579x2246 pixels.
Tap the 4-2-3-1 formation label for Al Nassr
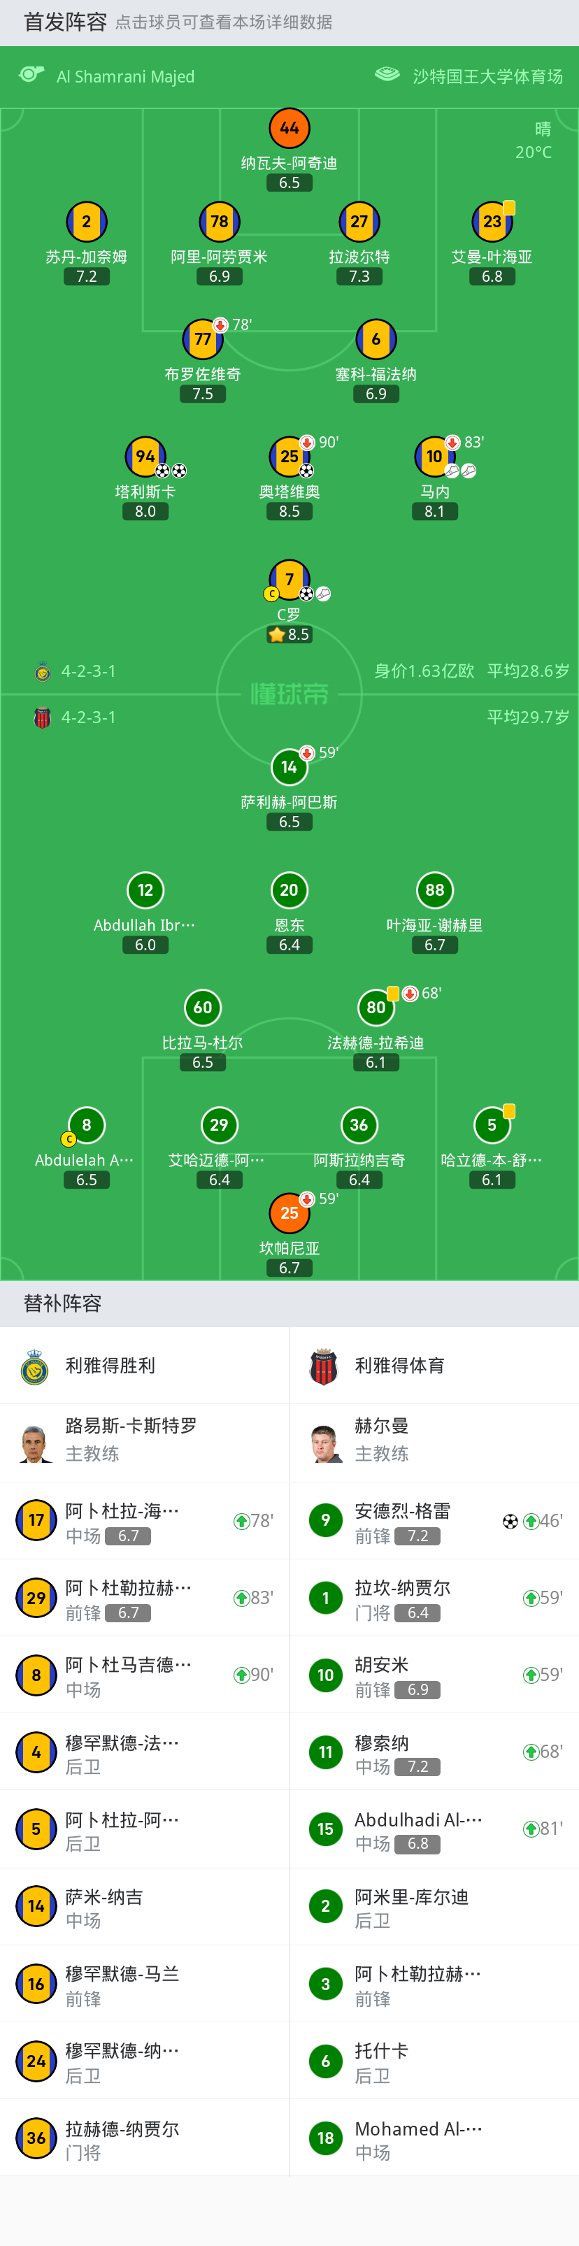[88, 671]
